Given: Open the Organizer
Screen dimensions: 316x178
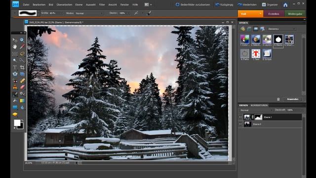Looking at the screenshot, I should click(x=270, y=4).
